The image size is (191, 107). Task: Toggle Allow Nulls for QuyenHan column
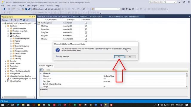(86, 29)
